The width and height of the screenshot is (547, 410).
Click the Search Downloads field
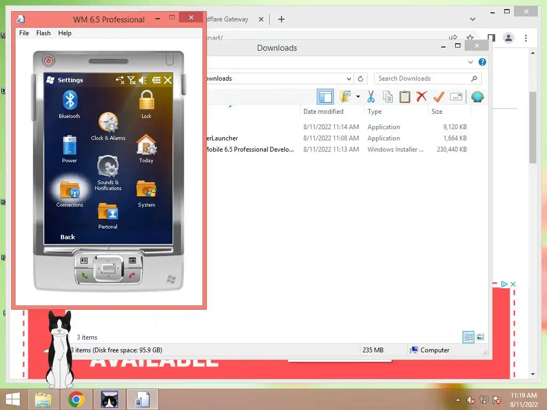[427, 79]
